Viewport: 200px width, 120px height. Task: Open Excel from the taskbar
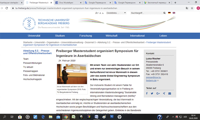pos(73,117)
